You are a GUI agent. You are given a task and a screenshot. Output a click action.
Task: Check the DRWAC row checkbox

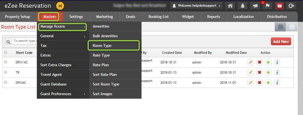[6, 82]
